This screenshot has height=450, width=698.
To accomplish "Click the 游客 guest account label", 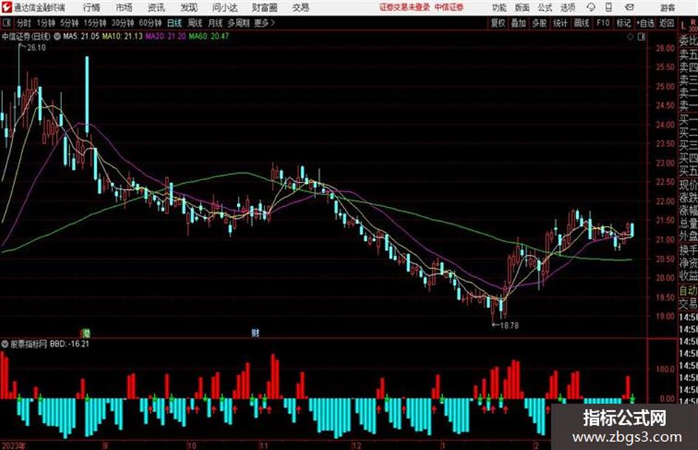I will (668, 7).
